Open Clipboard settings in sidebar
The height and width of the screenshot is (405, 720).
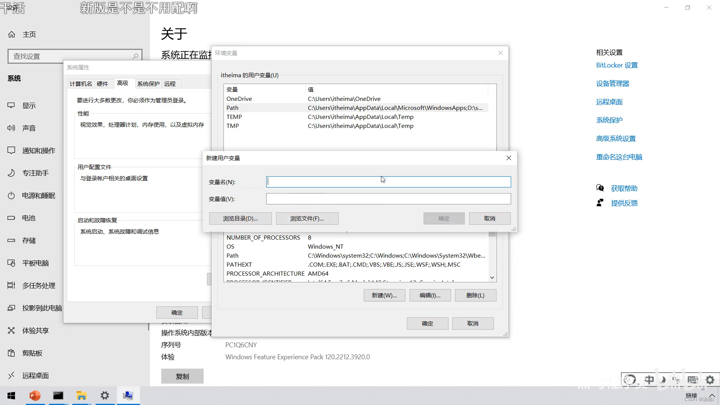coord(32,353)
